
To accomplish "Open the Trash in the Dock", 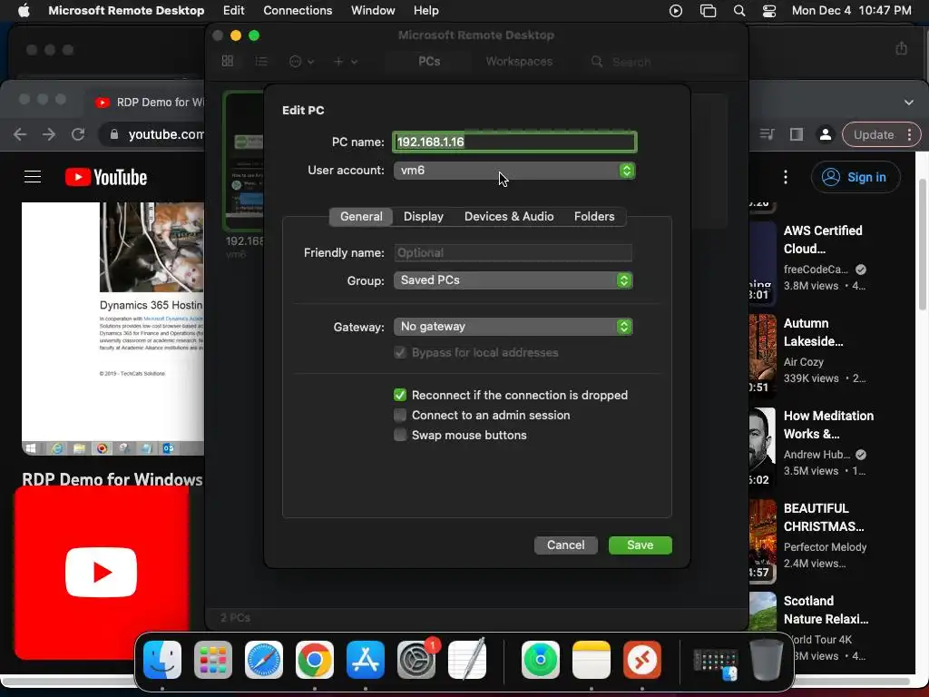I will coord(767,660).
